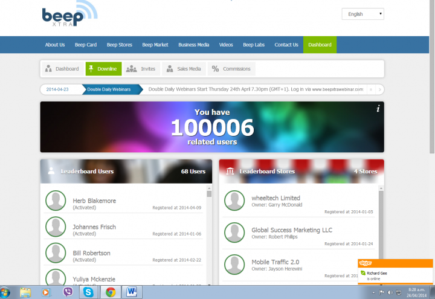Open the media player taskbar icon
The height and width of the screenshot is (299, 435).
click(46, 292)
